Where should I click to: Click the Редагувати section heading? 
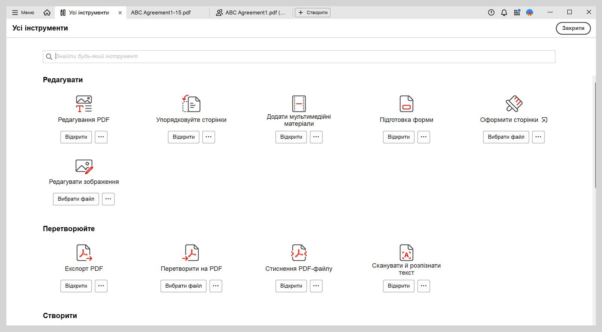63,80
